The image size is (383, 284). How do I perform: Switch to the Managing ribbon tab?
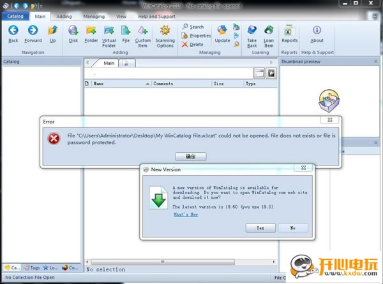[94, 17]
